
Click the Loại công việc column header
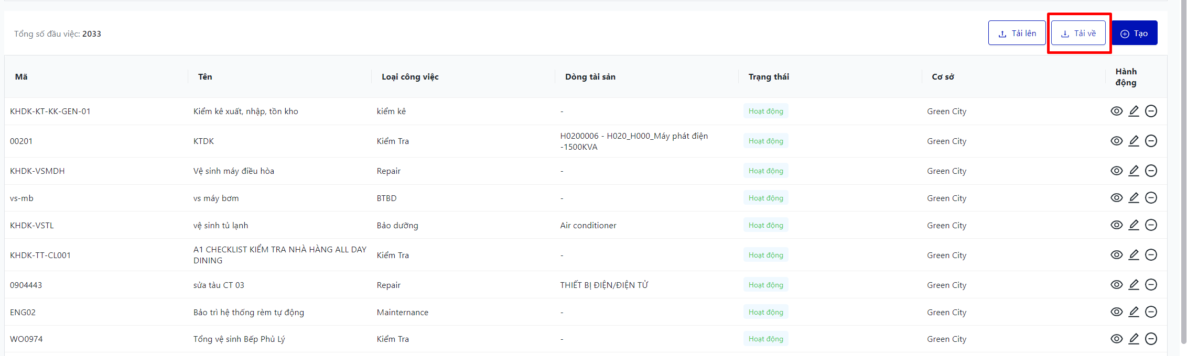pyautogui.click(x=410, y=76)
